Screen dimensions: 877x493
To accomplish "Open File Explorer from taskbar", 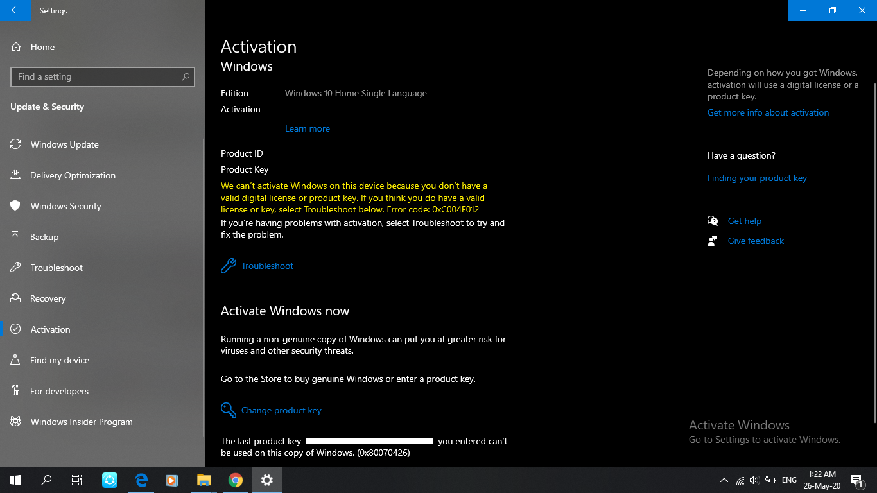I will [x=204, y=480].
